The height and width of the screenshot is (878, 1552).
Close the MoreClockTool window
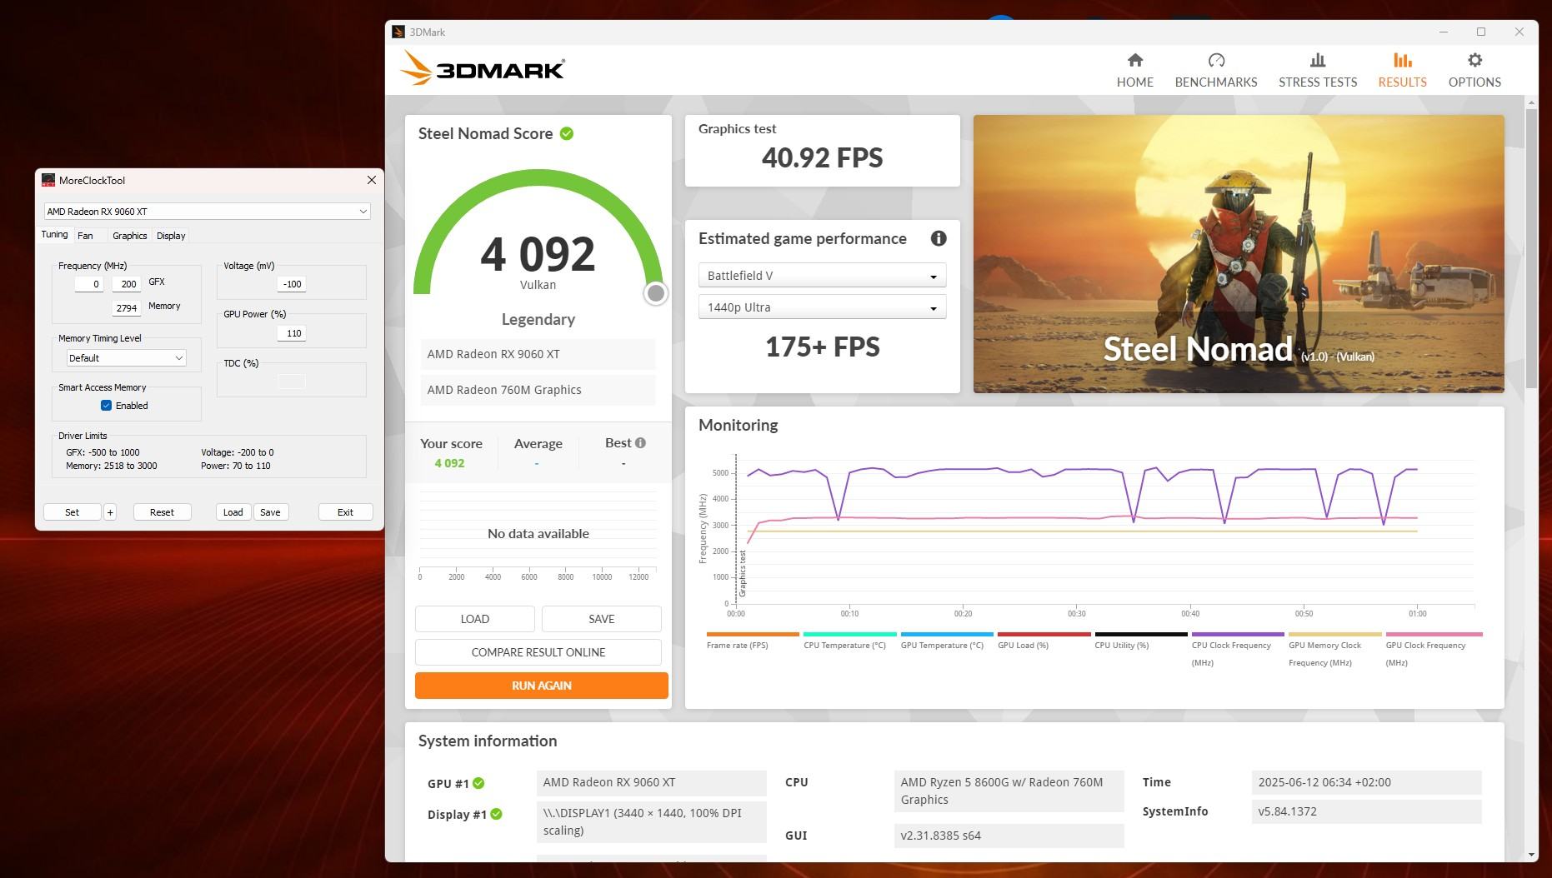(x=372, y=180)
